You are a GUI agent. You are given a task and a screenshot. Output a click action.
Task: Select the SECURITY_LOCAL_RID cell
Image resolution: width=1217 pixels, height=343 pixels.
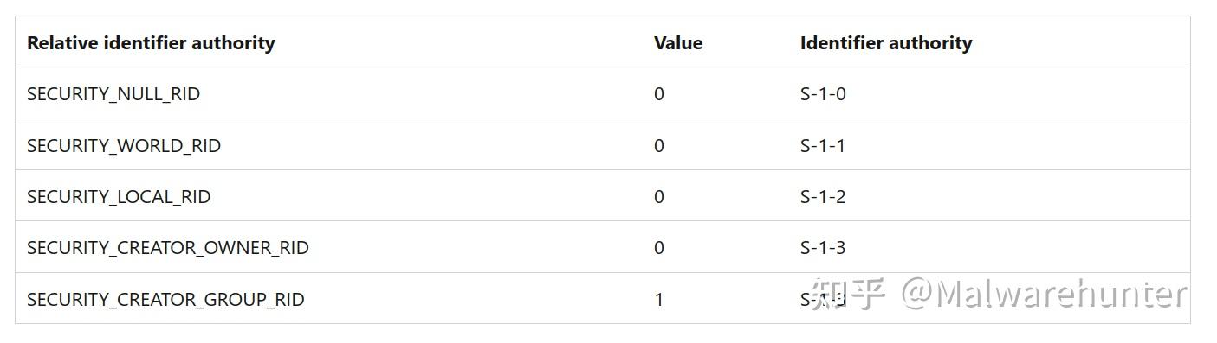pos(119,197)
